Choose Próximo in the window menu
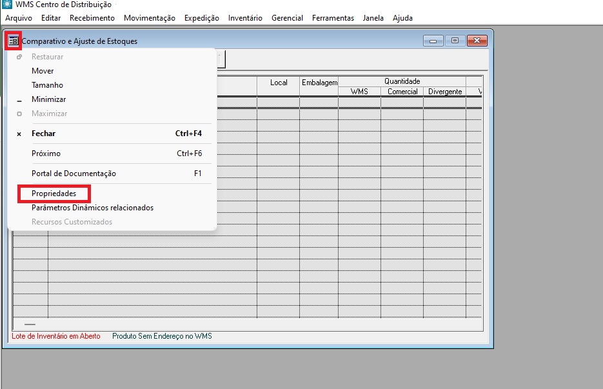The image size is (603, 389). (46, 154)
